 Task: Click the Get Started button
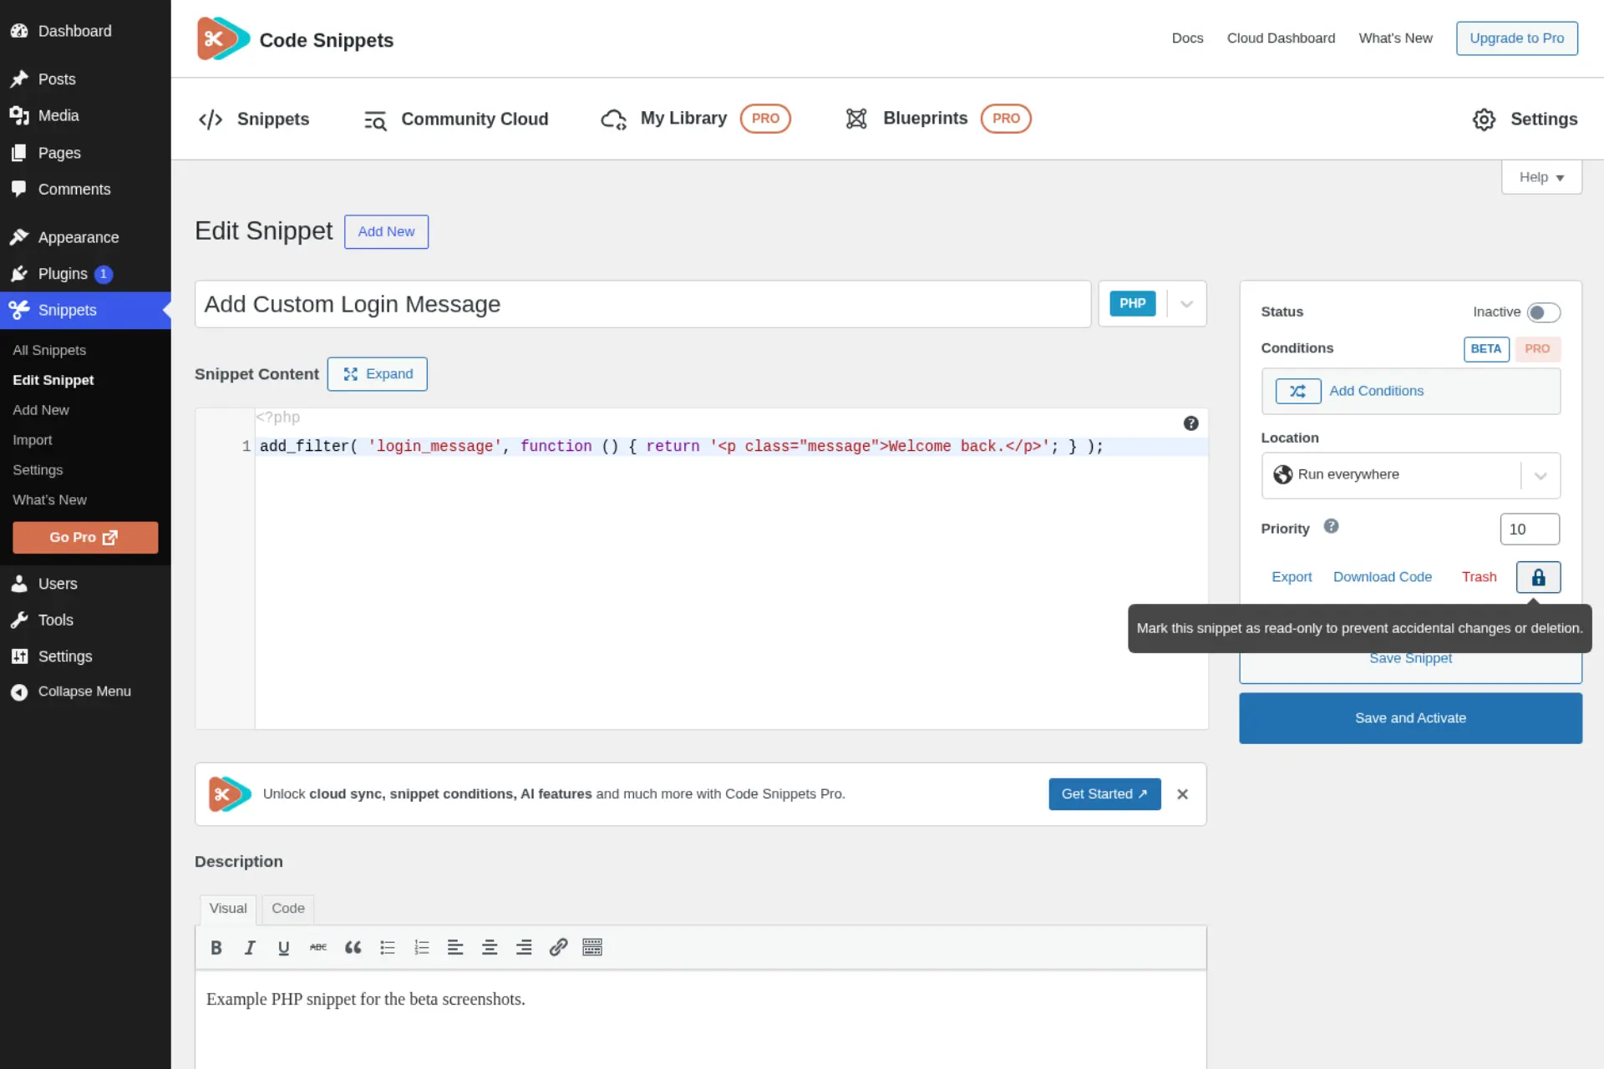(x=1104, y=794)
